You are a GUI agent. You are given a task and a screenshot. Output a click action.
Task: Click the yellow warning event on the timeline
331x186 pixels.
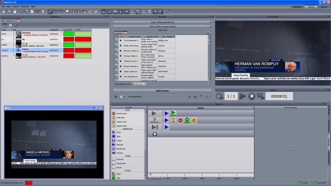pos(194,120)
